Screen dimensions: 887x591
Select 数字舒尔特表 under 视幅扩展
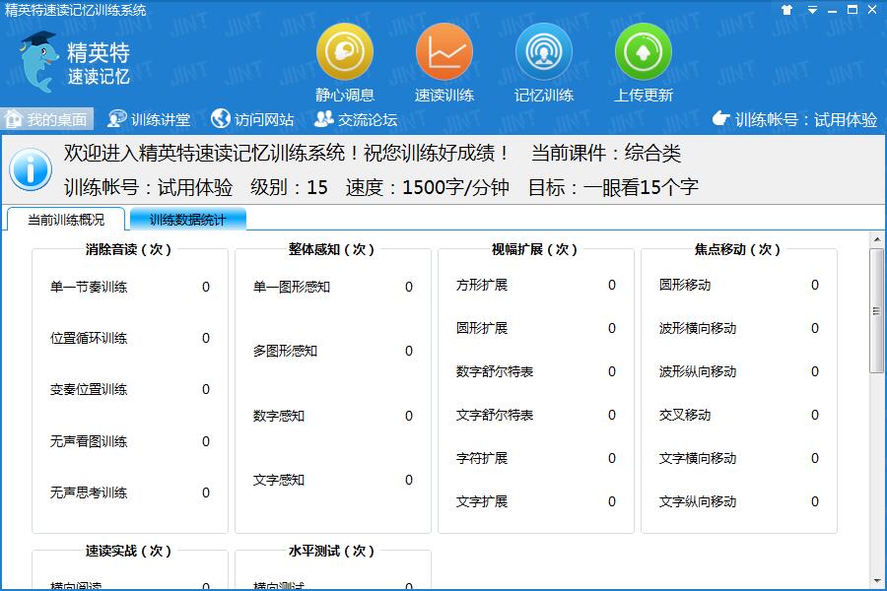coord(495,372)
